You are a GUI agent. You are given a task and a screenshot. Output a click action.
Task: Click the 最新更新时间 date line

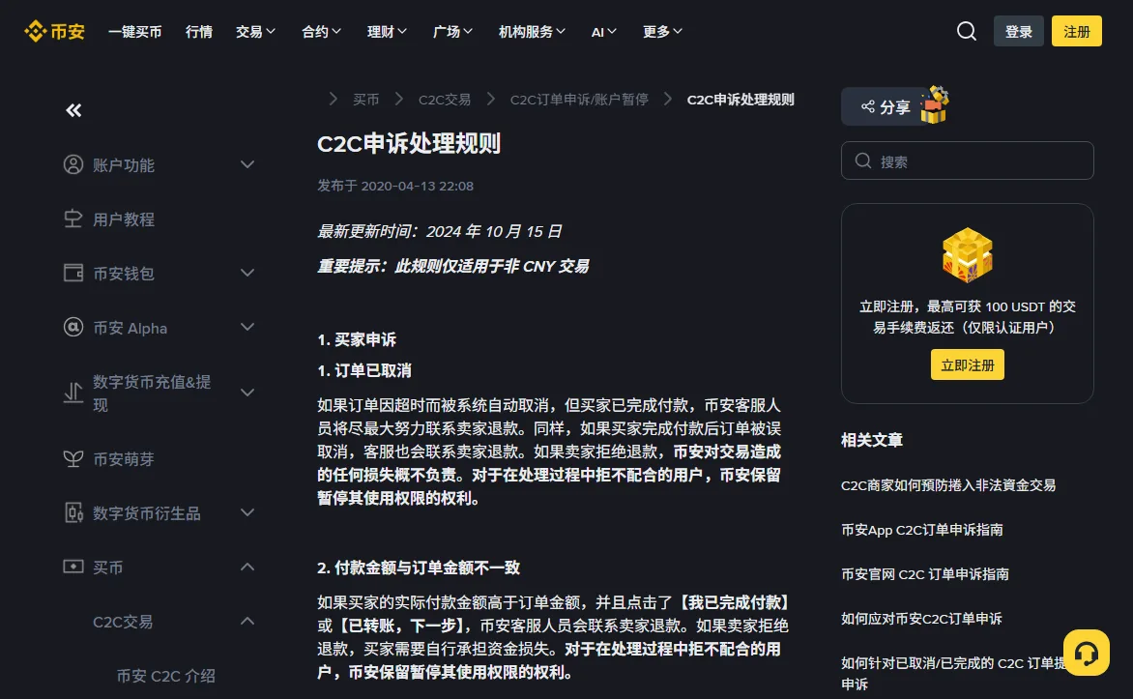pyautogui.click(x=439, y=231)
